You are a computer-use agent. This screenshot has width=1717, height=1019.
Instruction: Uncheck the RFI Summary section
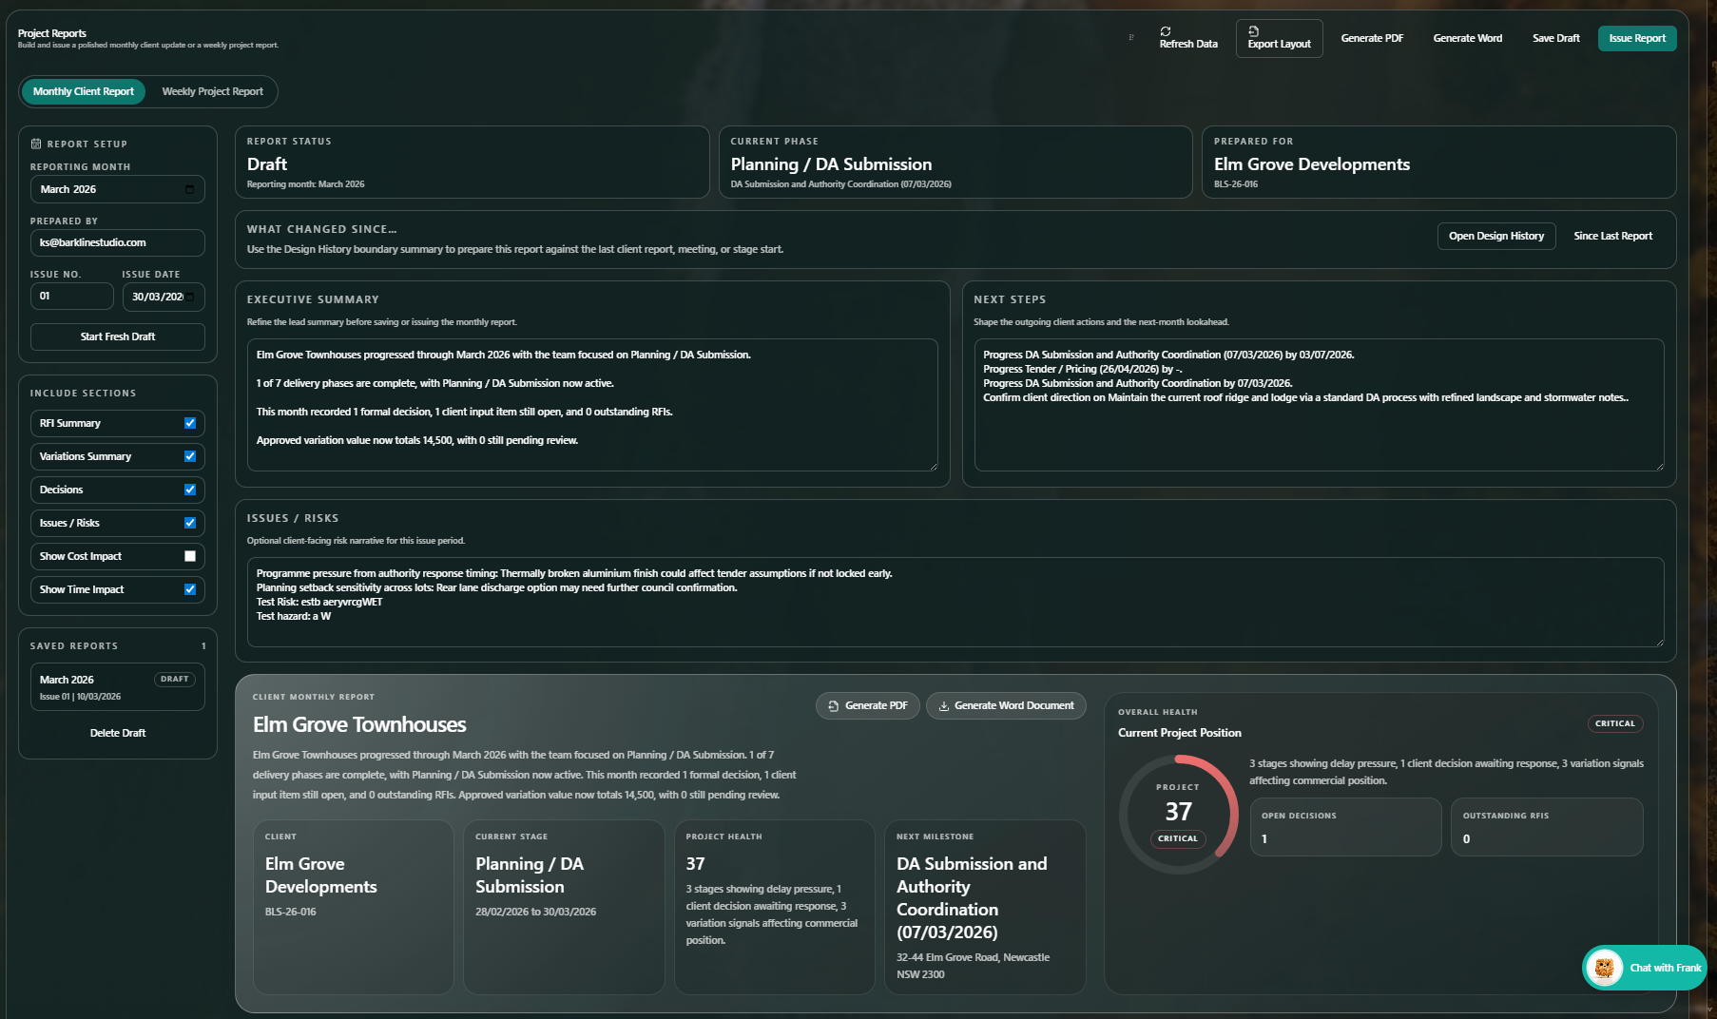(190, 423)
